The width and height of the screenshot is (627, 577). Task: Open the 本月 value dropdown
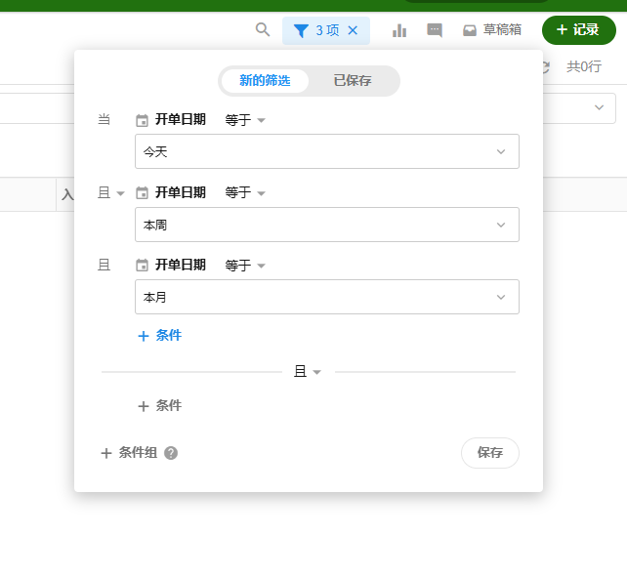326,297
